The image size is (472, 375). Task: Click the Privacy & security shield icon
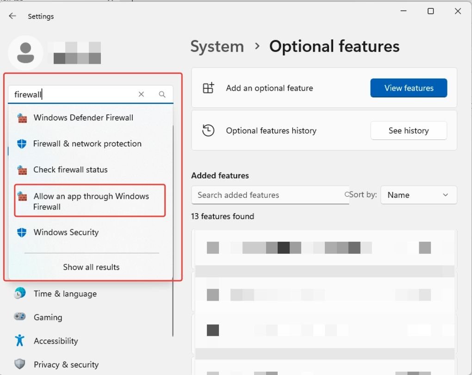coord(20,364)
